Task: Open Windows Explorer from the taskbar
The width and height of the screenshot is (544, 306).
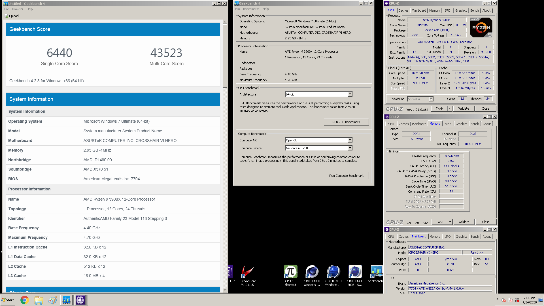Action: tap(39, 300)
